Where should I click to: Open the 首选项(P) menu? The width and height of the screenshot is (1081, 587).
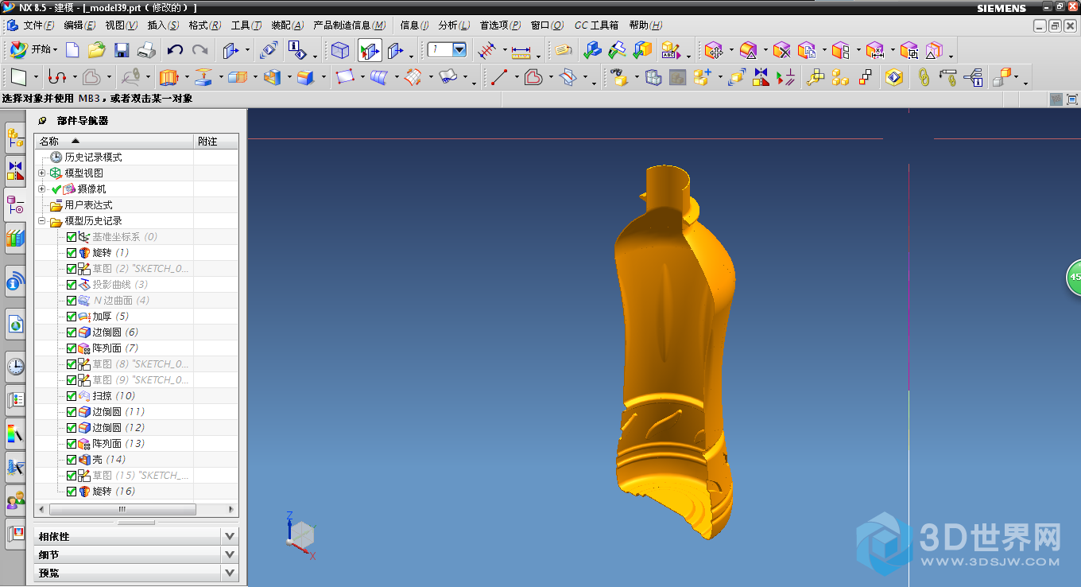click(x=501, y=25)
